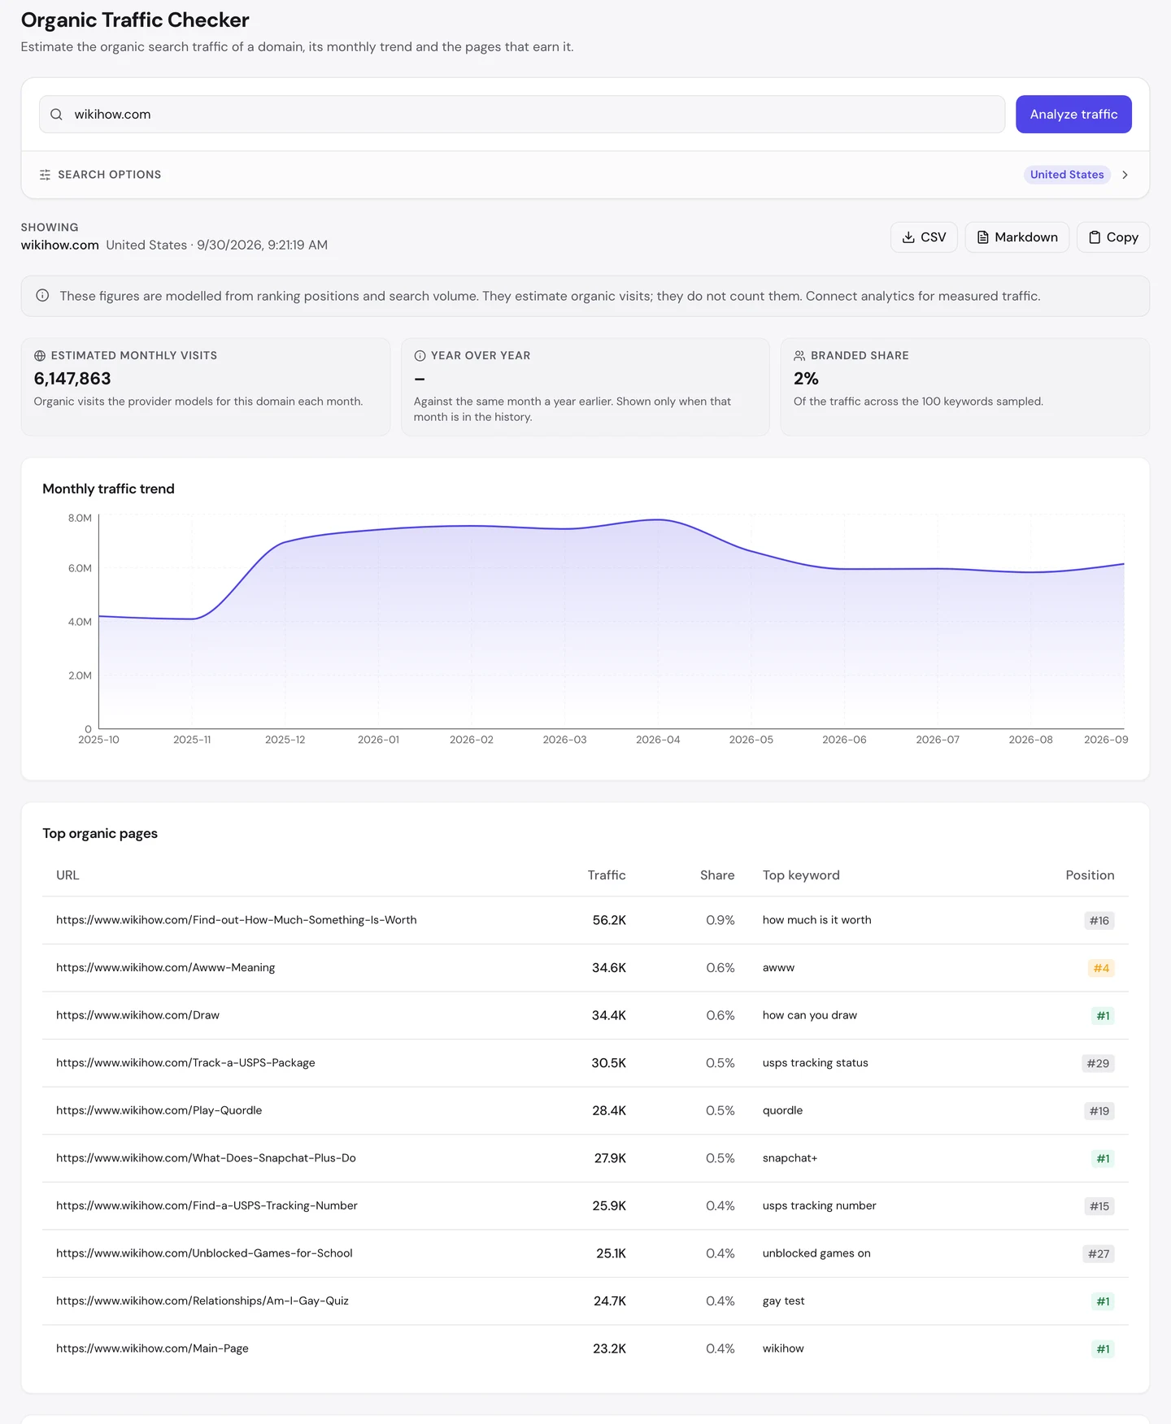
Task: Open the wikihow.com/Main-Page URL
Action: tap(152, 1348)
